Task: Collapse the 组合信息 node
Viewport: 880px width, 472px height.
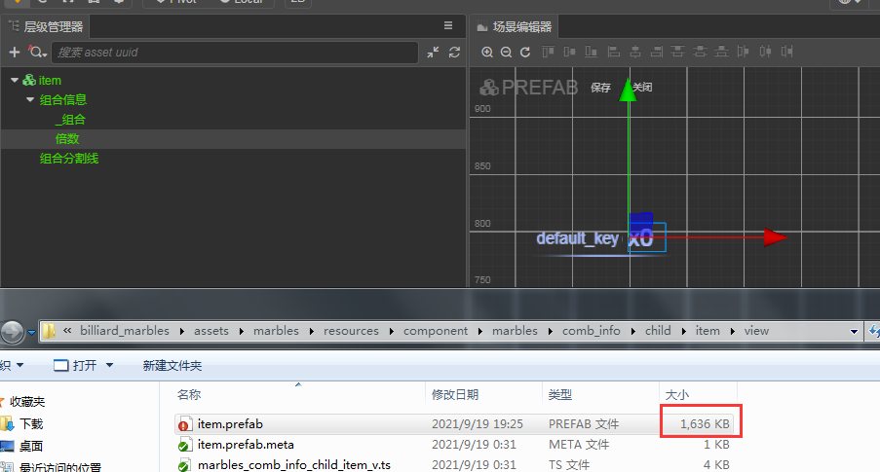Action: (x=30, y=100)
